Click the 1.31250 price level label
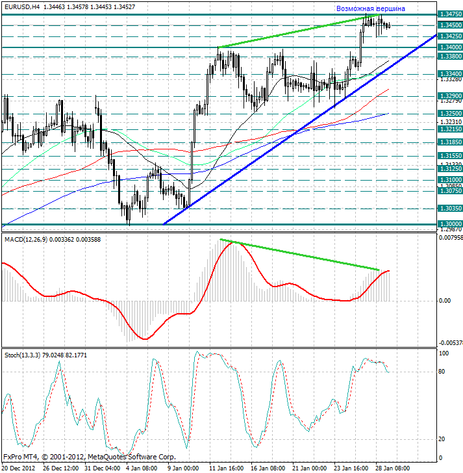This screenshot has width=463, height=473. 451,169
